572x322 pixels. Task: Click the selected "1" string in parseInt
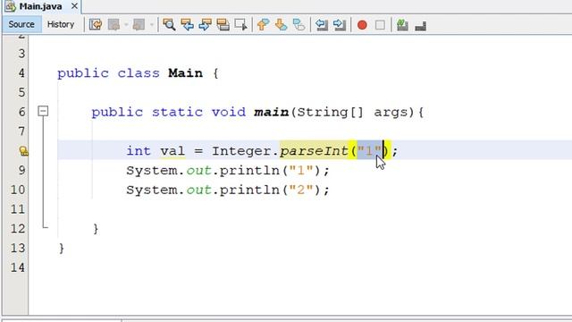(370, 150)
